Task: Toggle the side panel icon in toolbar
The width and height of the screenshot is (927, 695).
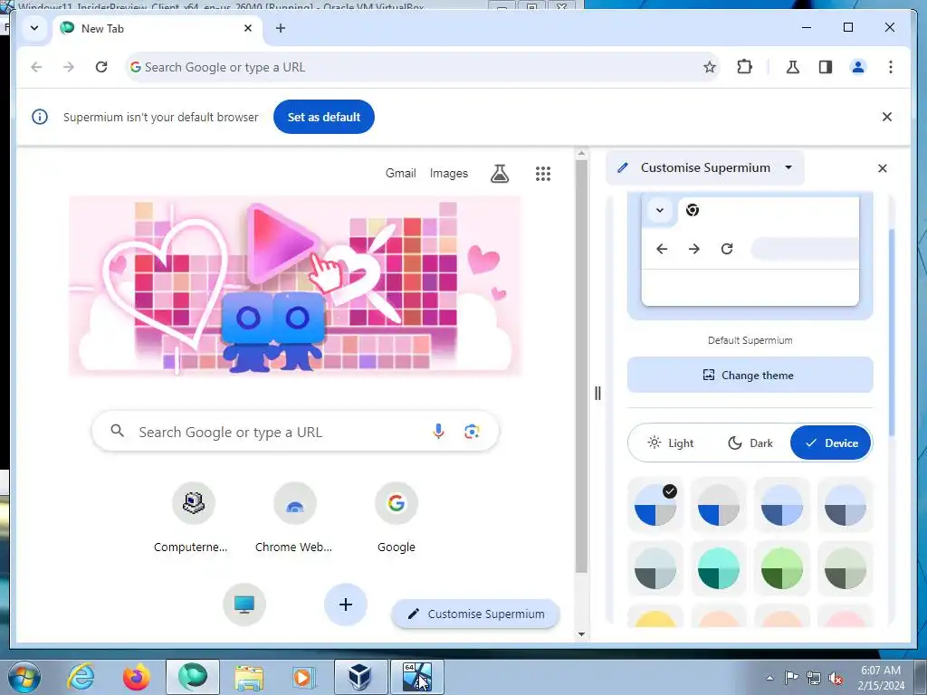Action: (x=826, y=67)
